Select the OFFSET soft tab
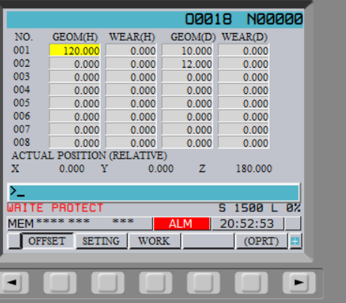Image resolution: width=346 pixels, height=303 pixels. [x=47, y=241]
